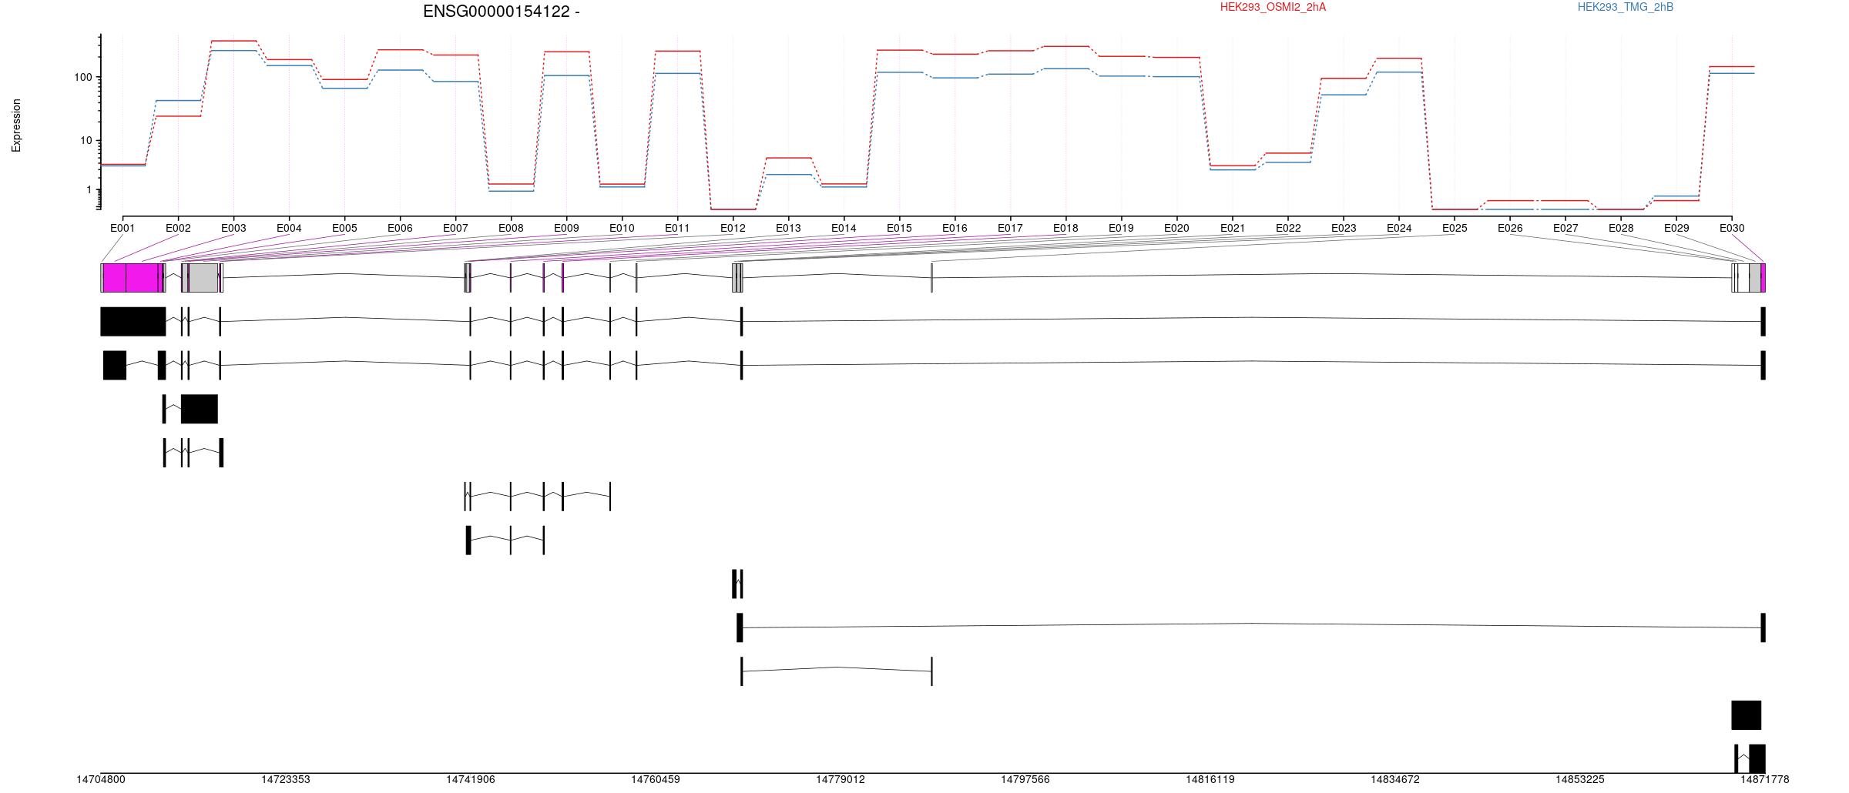The height and width of the screenshot is (793, 1849).
Task: Click the blue expression segment above E024
Action: (1399, 72)
